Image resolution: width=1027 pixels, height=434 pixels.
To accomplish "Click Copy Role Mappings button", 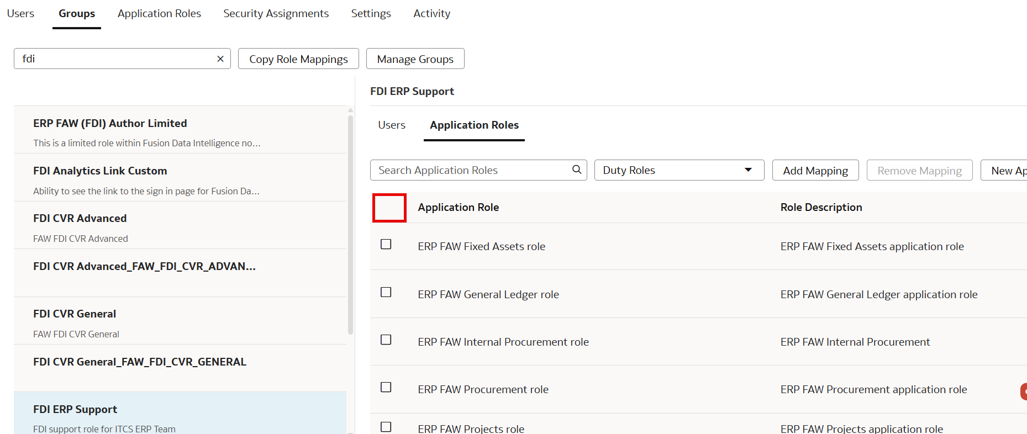I will click(x=298, y=59).
